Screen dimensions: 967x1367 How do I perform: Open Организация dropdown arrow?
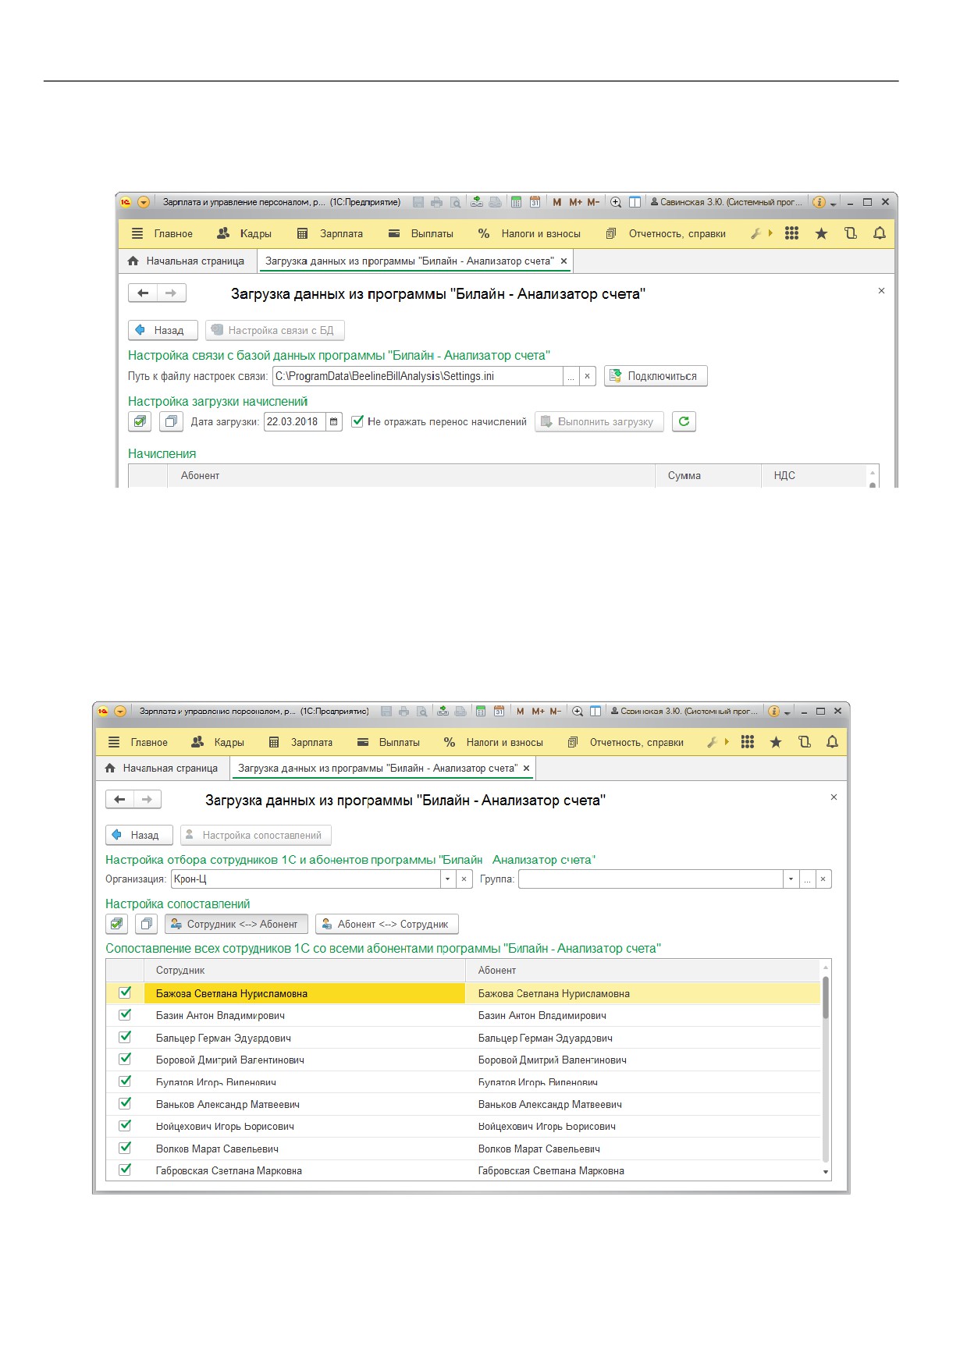point(448,879)
